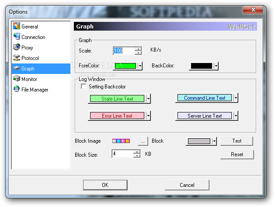Close the Options dialog window
Screen dimensions: 275x207
(253, 10)
